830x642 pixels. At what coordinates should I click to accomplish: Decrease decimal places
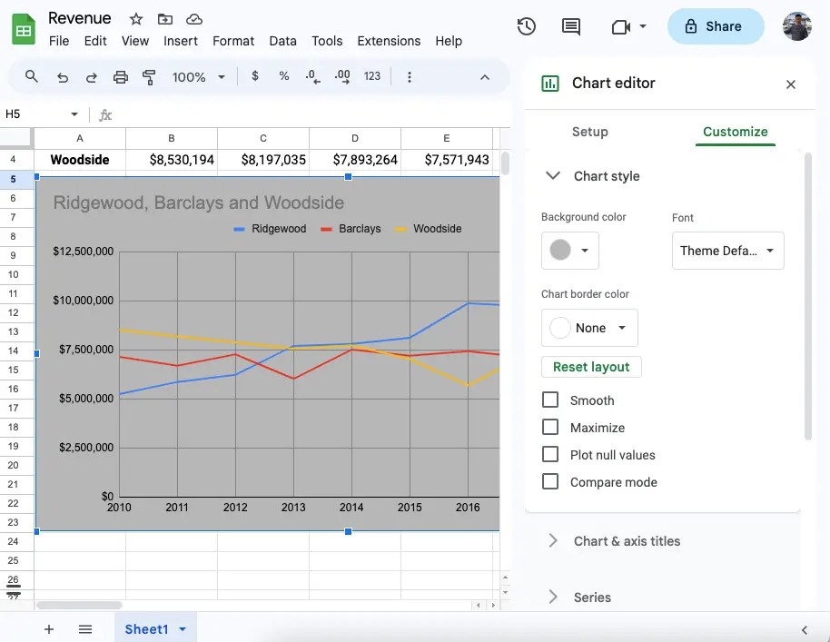tap(312, 76)
